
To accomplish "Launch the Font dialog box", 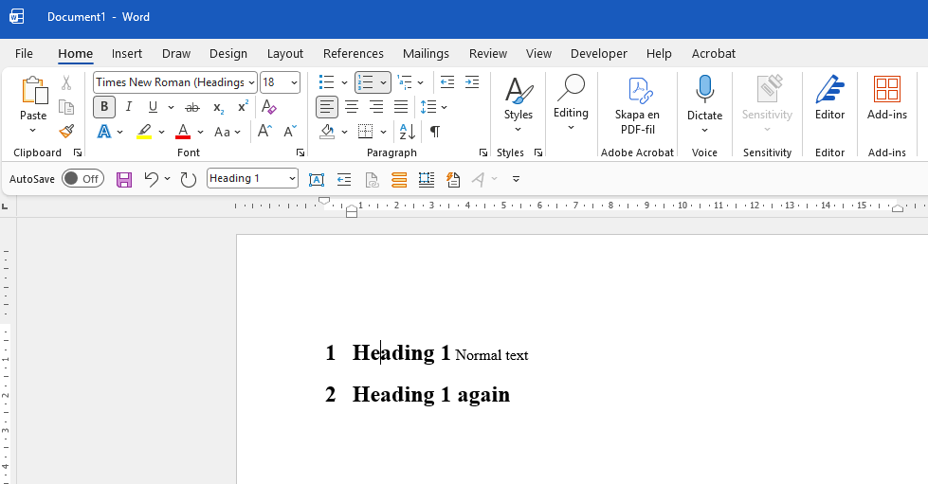I will tap(300, 152).
